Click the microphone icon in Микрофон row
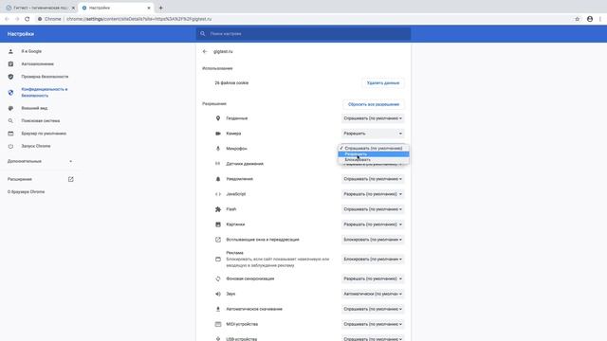This screenshot has height=341, width=607. 218,149
